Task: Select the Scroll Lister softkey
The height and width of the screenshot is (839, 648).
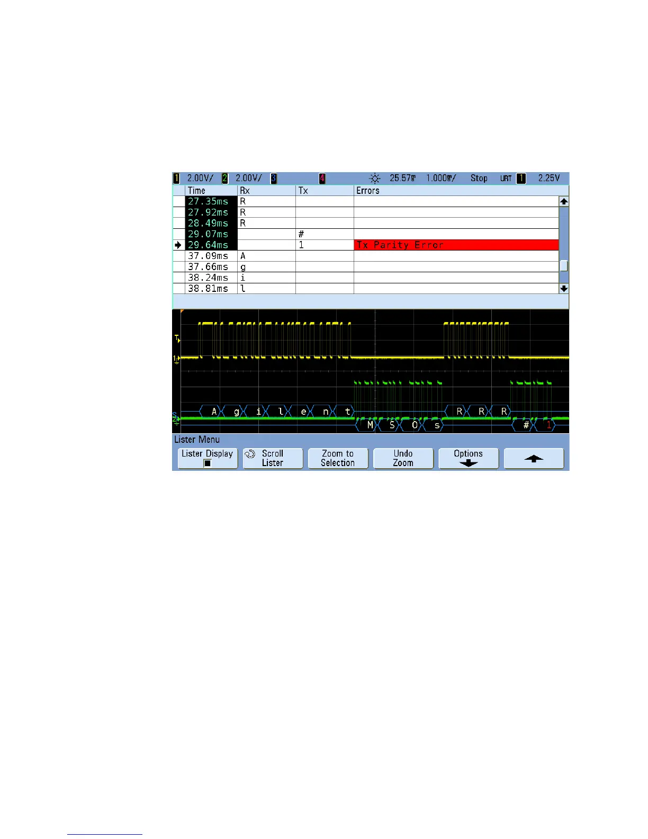Action: (273, 458)
